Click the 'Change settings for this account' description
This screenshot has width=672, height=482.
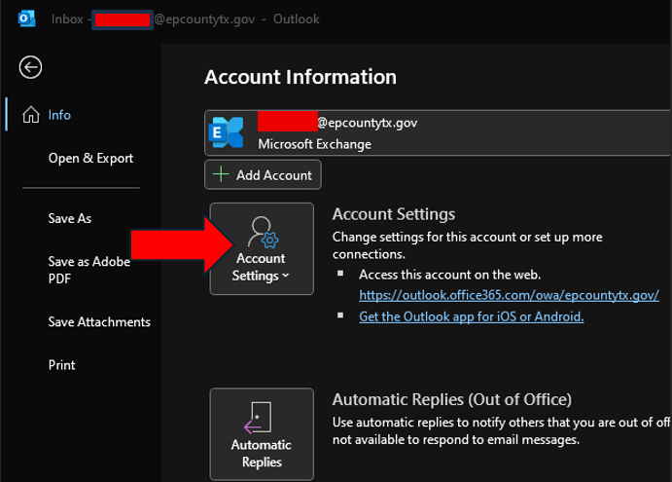click(x=467, y=245)
